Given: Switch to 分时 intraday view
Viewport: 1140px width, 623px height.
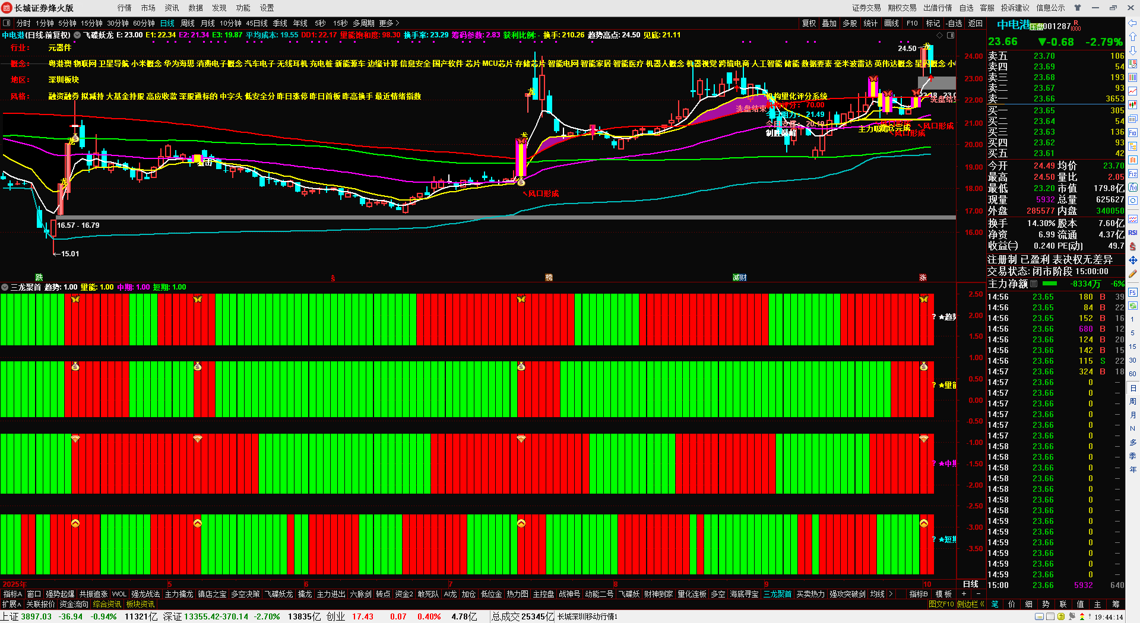Looking at the screenshot, I should point(23,23).
